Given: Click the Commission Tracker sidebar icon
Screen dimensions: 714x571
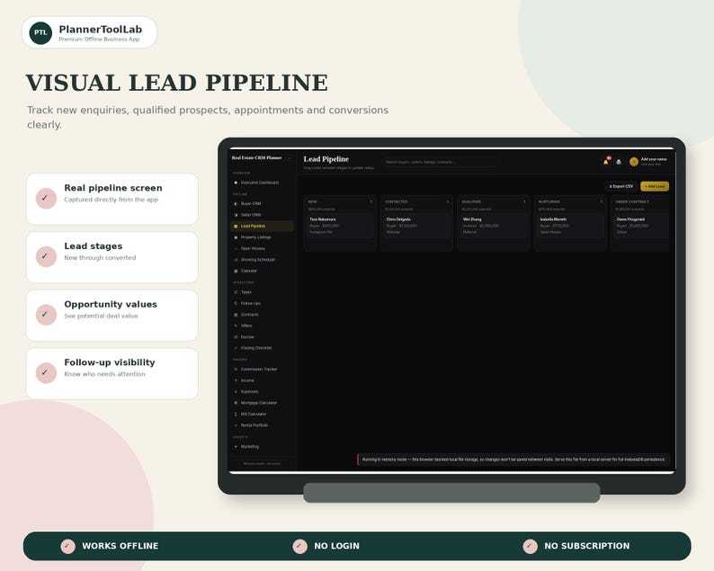Looking at the screenshot, I should 236,370.
